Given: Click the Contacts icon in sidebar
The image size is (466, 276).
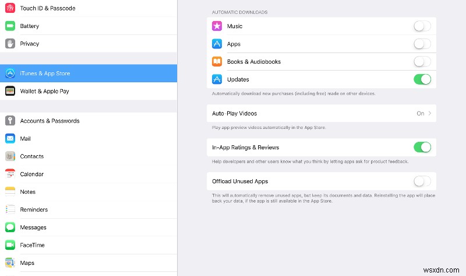Looking at the screenshot, I should pyautogui.click(x=10, y=156).
